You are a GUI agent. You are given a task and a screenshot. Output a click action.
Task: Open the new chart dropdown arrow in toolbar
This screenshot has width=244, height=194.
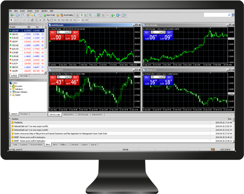(x=14, y=15)
